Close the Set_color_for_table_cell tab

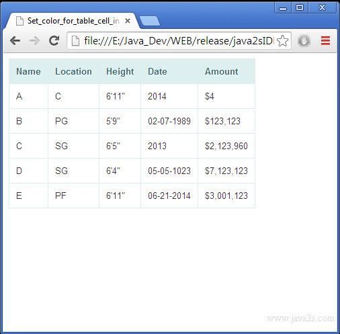(128, 21)
